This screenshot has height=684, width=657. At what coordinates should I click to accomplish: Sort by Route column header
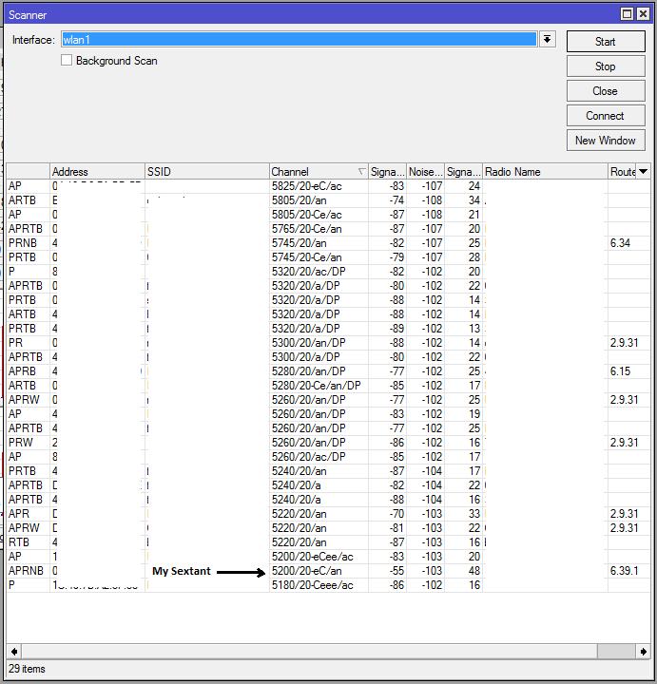pos(623,172)
